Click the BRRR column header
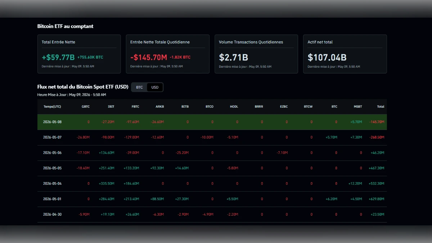Viewport: 432px width, 243px height. tap(259, 107)
